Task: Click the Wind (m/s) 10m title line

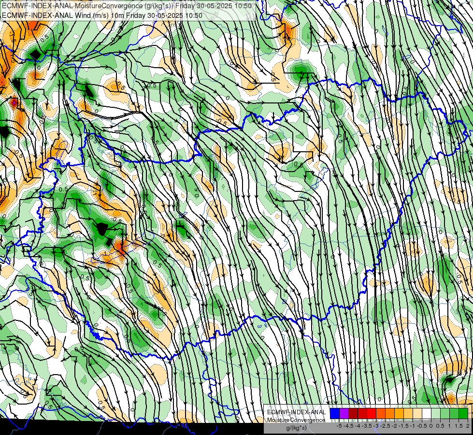Action: tap(102, 15)
